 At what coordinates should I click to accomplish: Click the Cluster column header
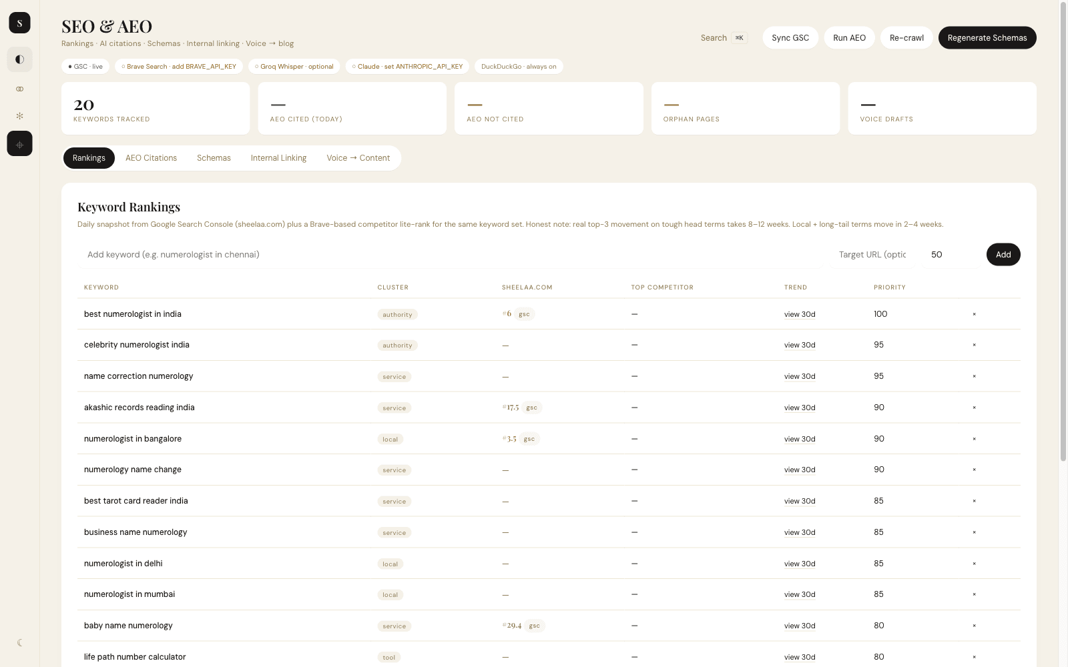point(393,287)
